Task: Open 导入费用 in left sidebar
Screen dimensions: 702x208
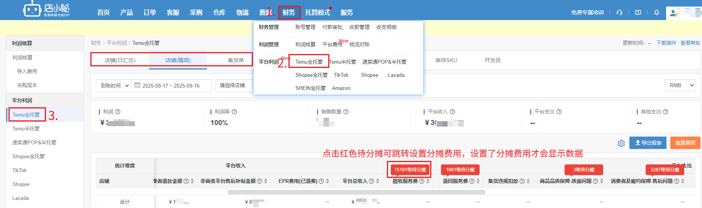Action: (27, 71)
